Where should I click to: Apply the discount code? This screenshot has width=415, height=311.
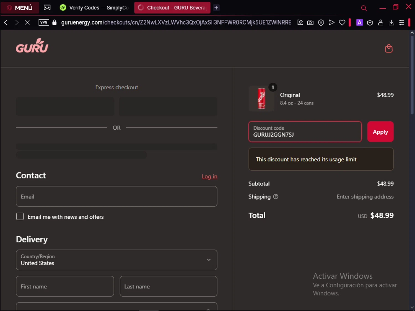[x=380, y=132]
